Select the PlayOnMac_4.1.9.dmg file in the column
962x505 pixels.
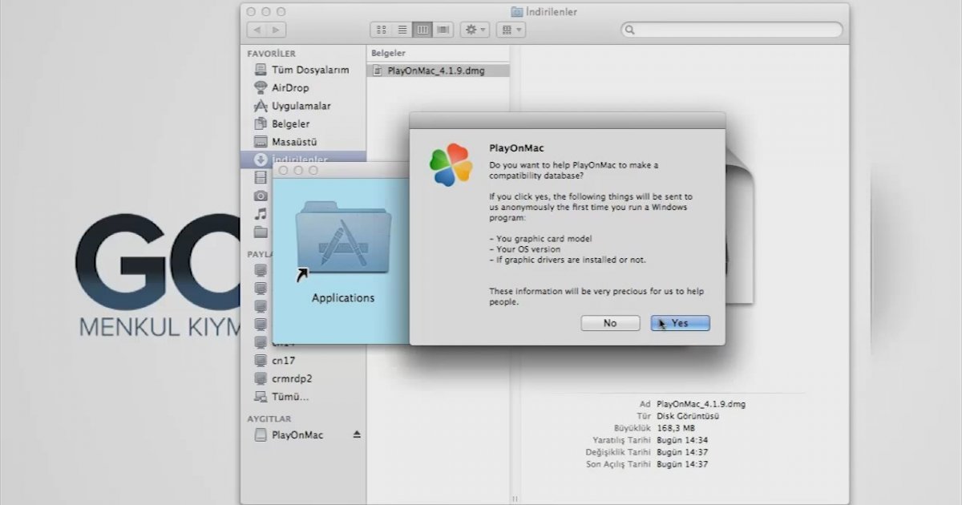coord(439,71)
